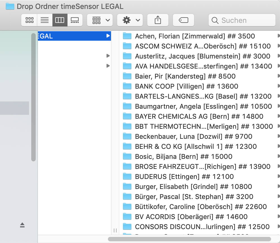Switch to list view
The width and height of the screenshot is (280, 243).
[45, 20]
